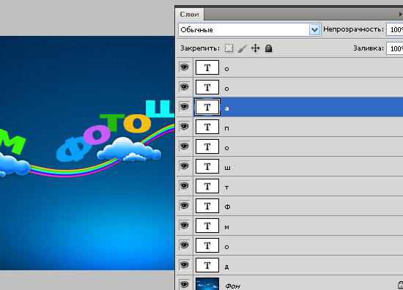Toggle visibility of the Фон layer
This screenshot has height=290, width=403.
tap(184, 284)
